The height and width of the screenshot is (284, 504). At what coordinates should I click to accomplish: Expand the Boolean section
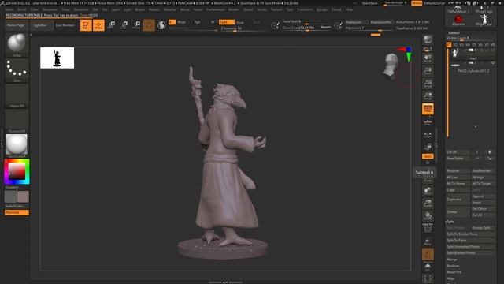point(454,266)
